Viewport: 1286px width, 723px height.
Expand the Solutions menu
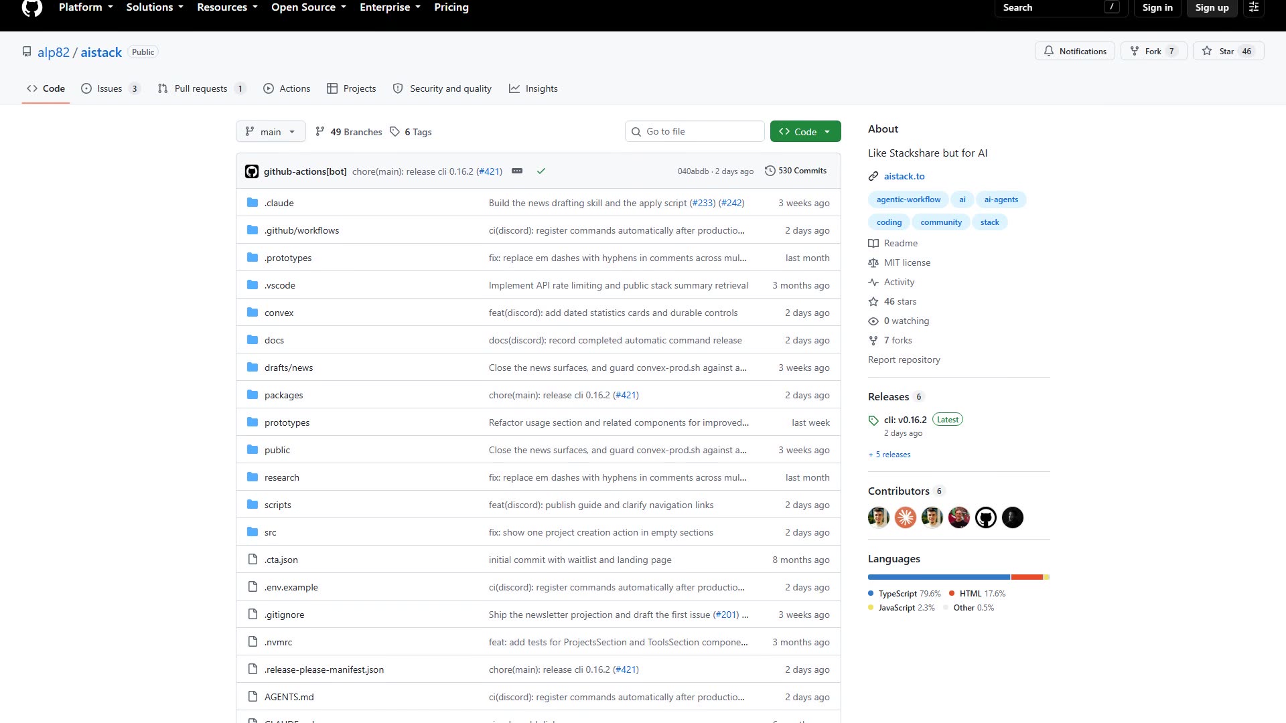coord(155,7)
